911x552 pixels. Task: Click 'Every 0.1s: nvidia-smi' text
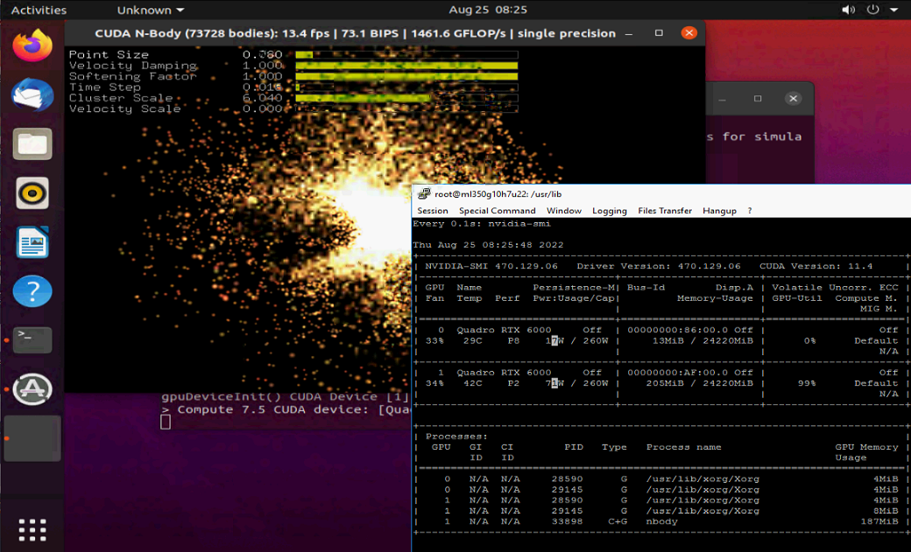point(482,223)
